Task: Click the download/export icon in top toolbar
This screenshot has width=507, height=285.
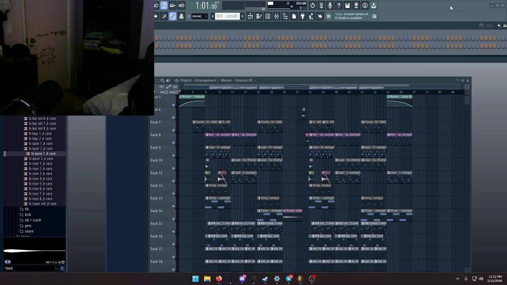Action: [x=374, y=6]
